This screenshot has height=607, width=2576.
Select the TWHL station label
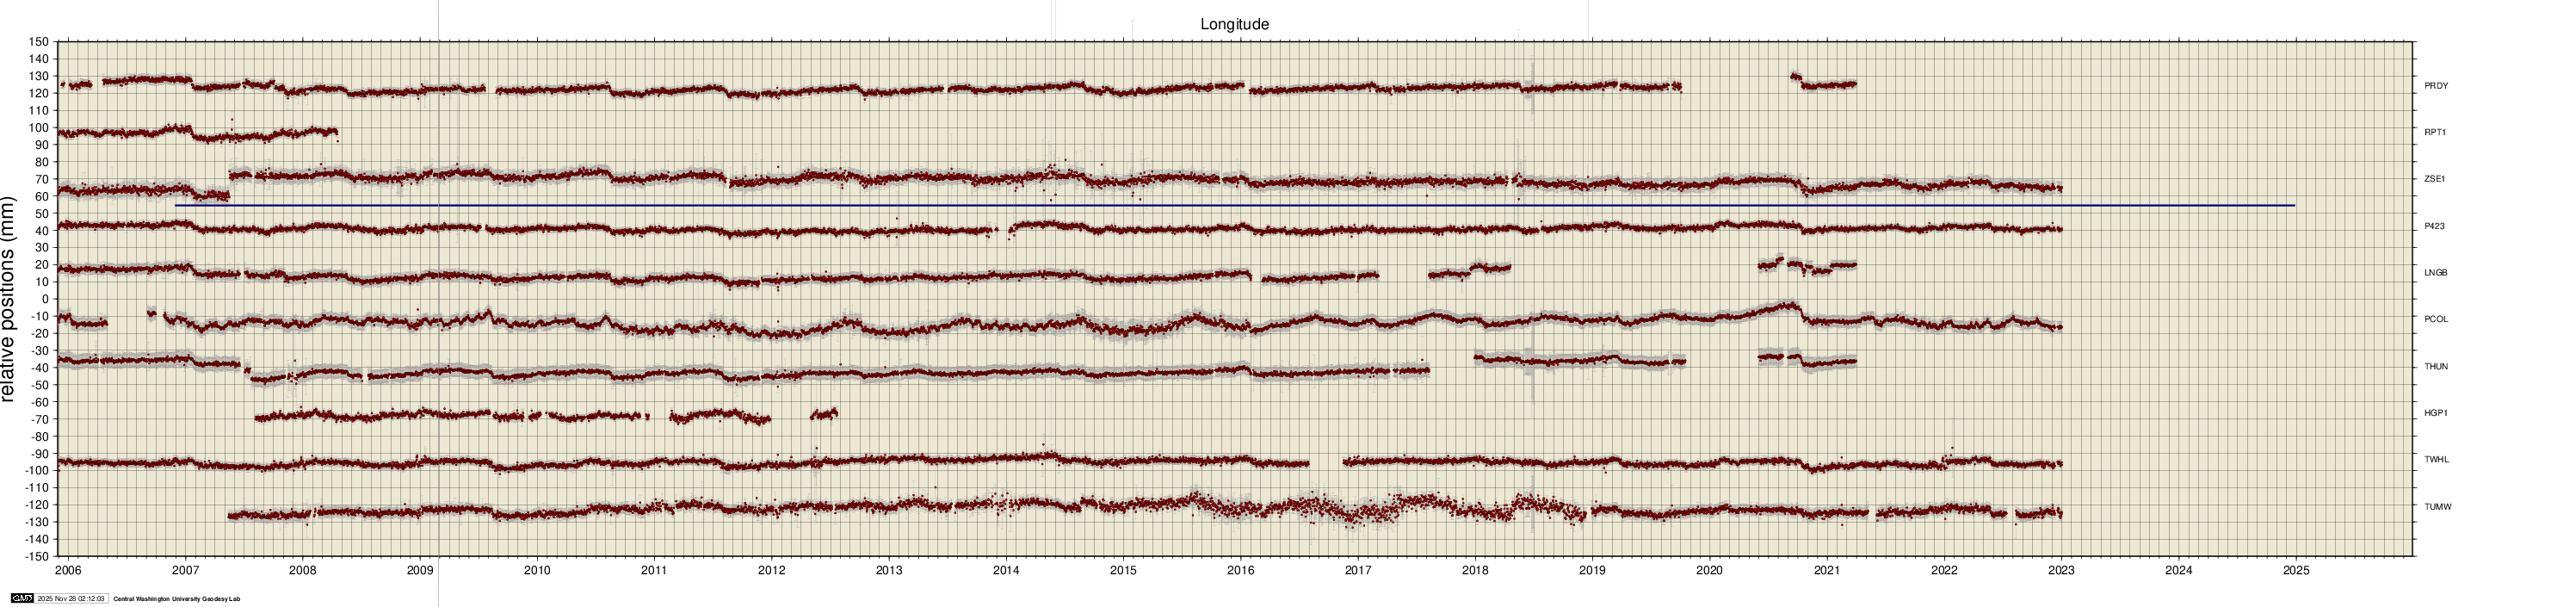(x=2436, y=459)
